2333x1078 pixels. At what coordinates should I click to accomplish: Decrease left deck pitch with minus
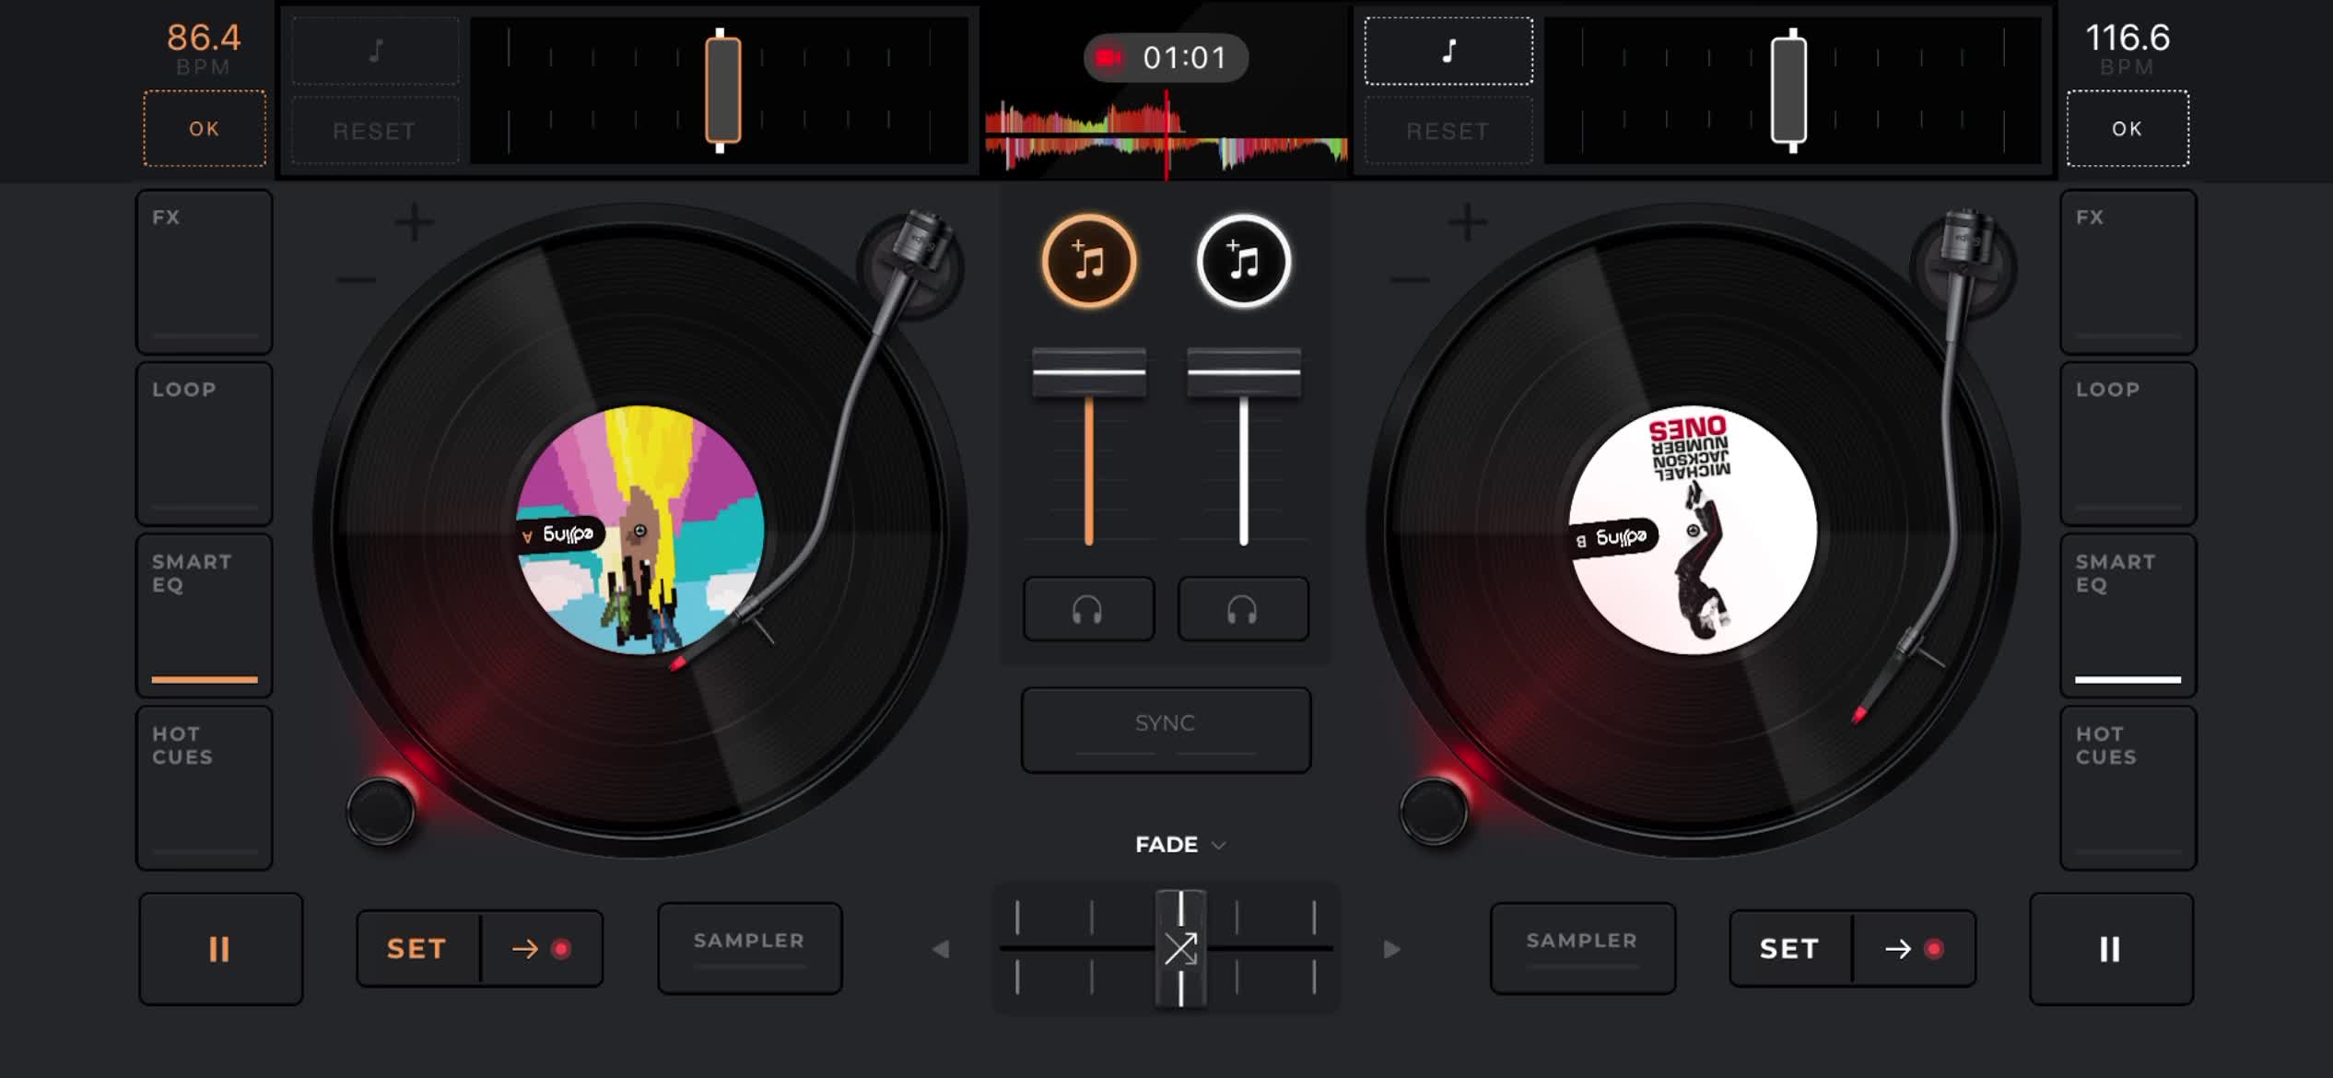click(356, 279)
